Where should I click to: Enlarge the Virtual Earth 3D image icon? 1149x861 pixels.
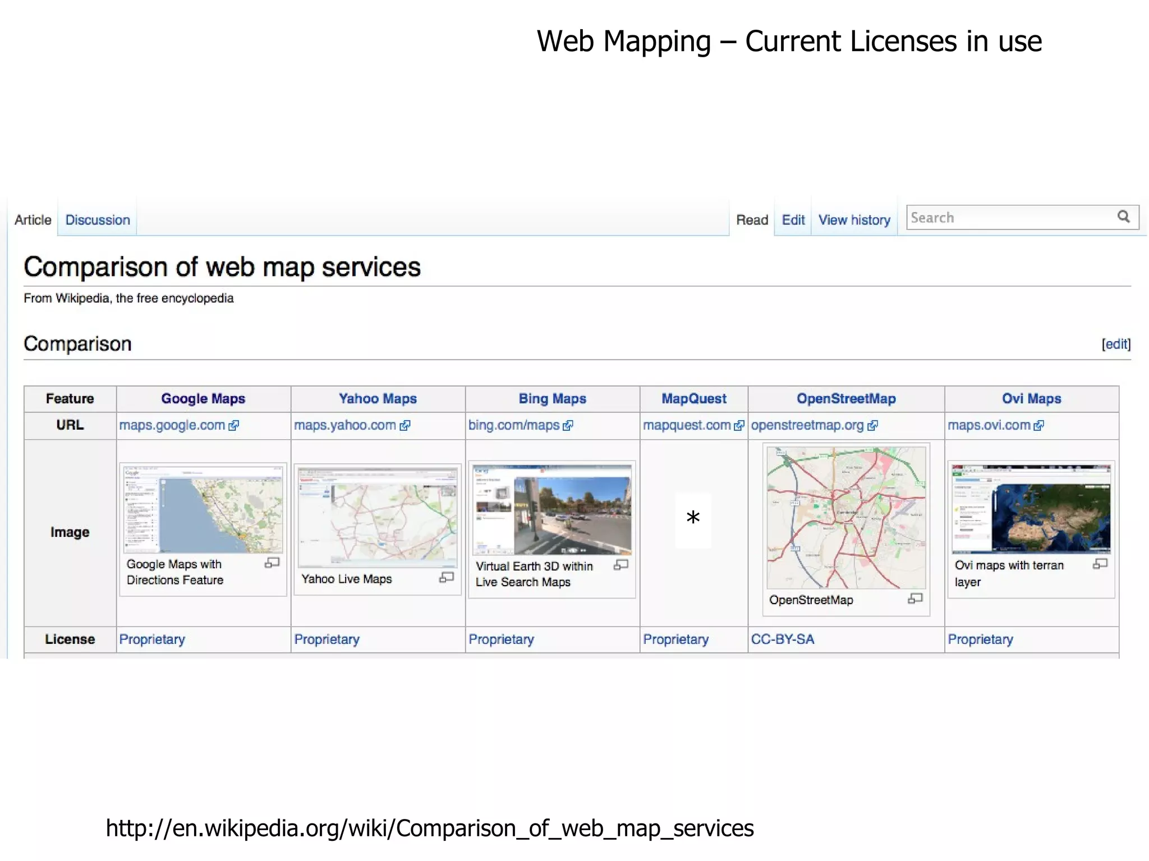click(621, 565)
